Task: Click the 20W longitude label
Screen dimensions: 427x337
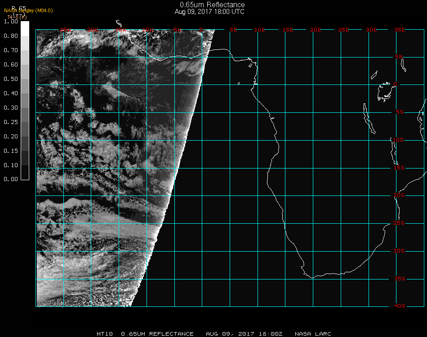Action: [93, 30]
